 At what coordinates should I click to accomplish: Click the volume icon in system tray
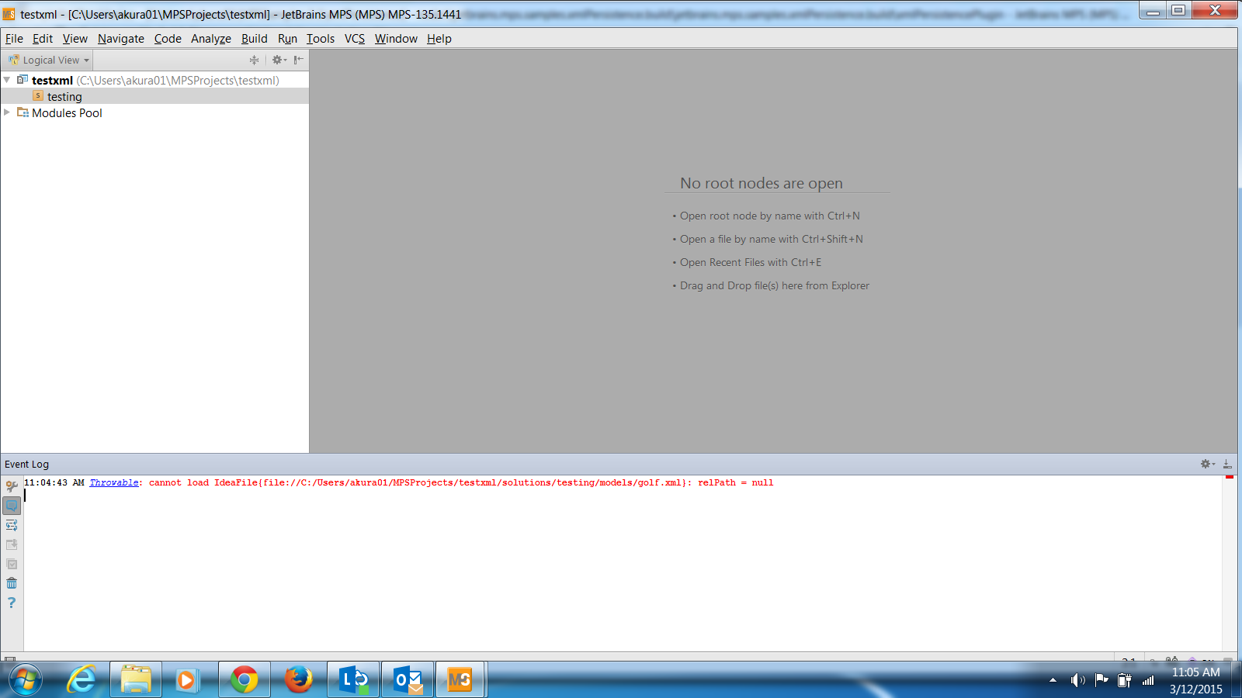(1077, 680)
